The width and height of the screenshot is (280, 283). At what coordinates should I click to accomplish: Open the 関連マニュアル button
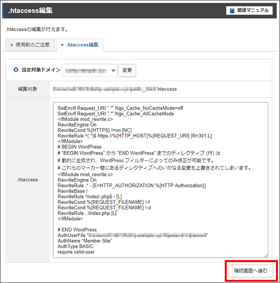pyautogui.click(x=249, y=11)
